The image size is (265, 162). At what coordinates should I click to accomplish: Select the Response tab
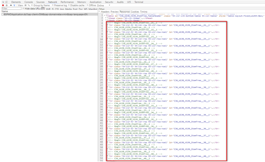tap(125, 12)
